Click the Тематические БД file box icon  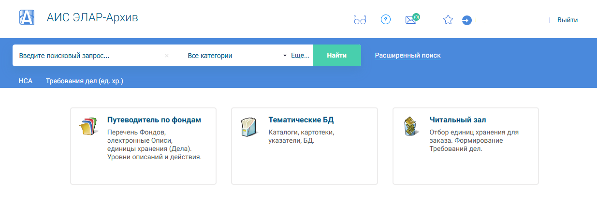[x=250, y=127]
